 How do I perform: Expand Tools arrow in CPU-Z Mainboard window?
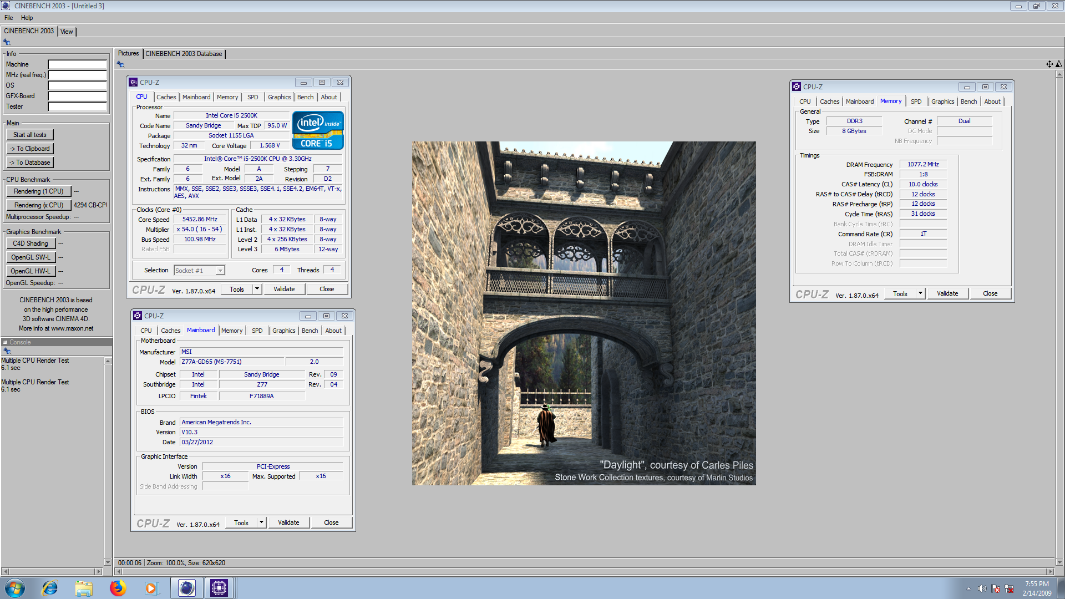261,522
